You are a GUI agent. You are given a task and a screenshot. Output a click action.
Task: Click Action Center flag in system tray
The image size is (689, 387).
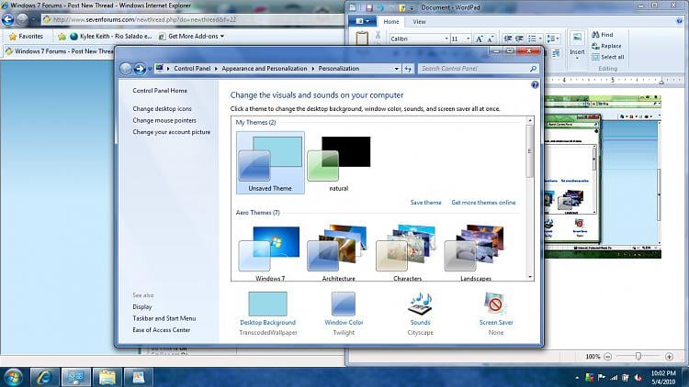tap(602, 377)
